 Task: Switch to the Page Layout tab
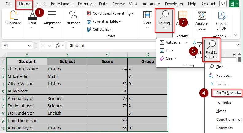coord(62,4)
